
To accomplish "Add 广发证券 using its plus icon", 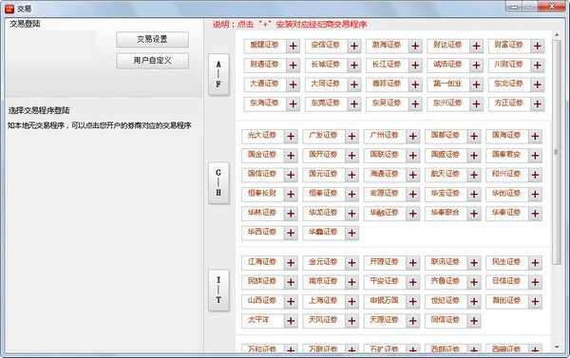I will pyautogui.click(x=351, y=137).
